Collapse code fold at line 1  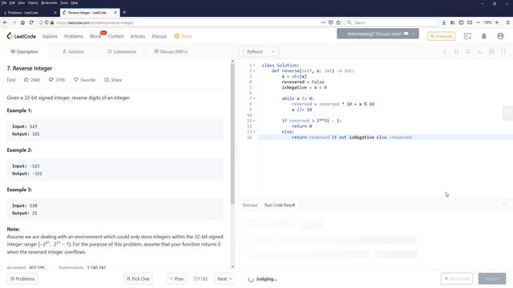click(x=255, y=66)
